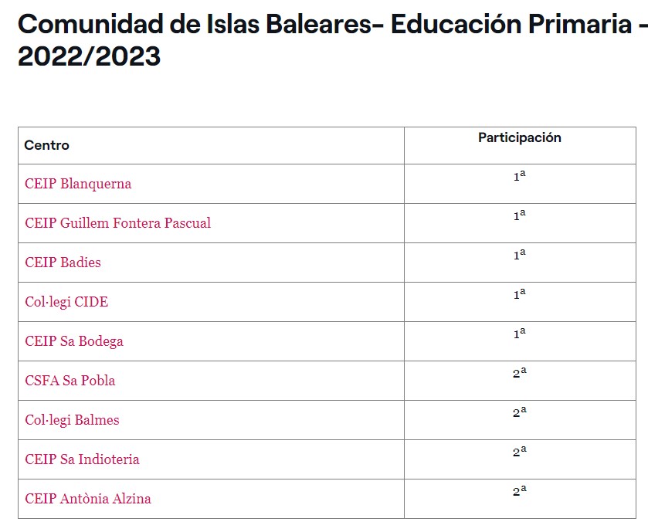Go to CSFA Sa Pobla link

coord(70,381)
